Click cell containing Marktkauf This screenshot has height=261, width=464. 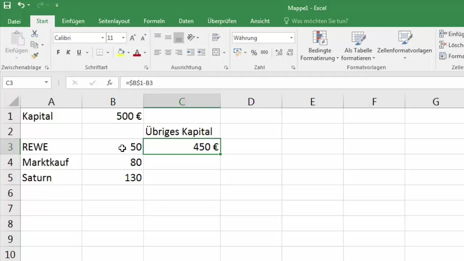[x=51, y=162]
